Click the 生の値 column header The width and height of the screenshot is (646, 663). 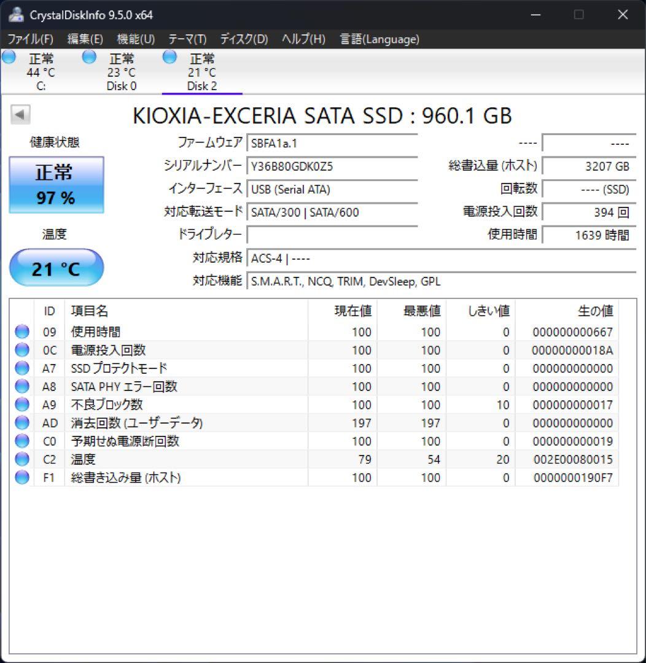(566, 311)
